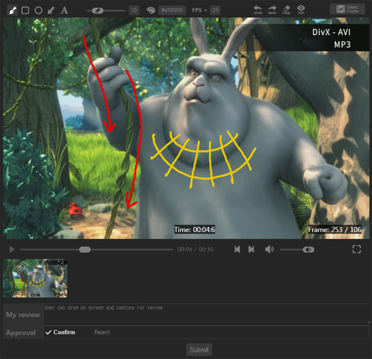Clear all annotations with eraser icon

point(286,9)
